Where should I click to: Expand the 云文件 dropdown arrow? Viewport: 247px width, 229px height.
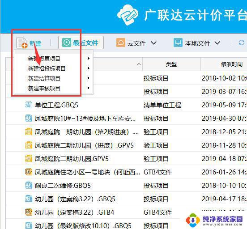pos(153,43)
